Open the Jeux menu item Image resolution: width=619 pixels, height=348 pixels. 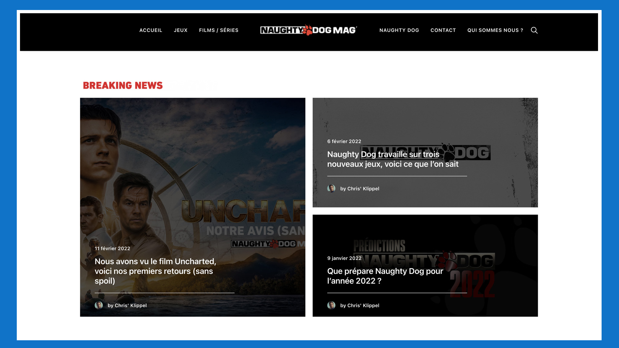point(181,30)
